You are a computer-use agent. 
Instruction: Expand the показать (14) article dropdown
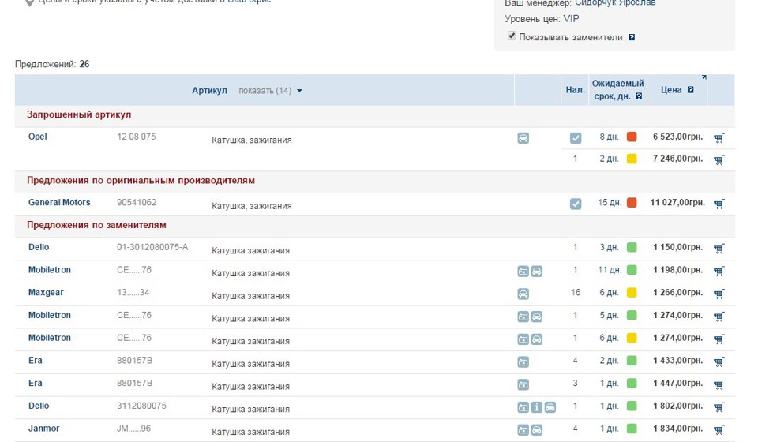(x=270, y=90)
